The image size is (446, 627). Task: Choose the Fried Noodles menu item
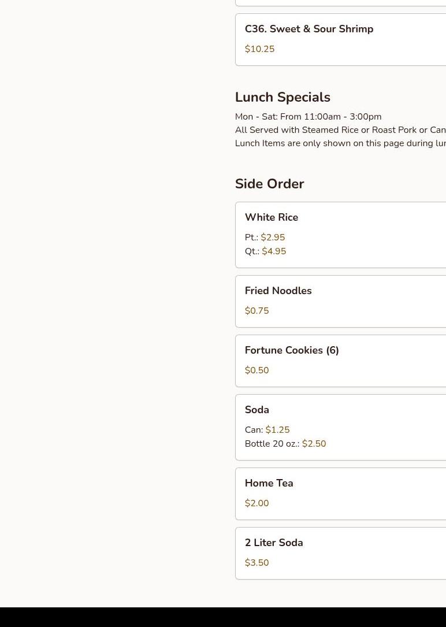click(340, 302)
